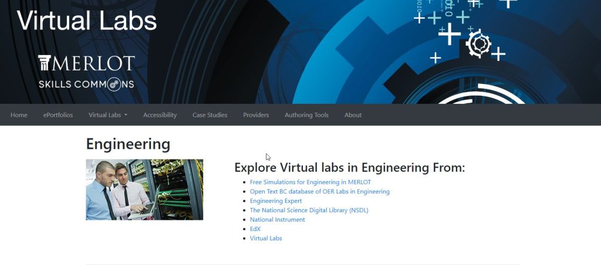Select the Explore Virtual labs in Engineering heading
This screenshot has width=601, height=265.
point(350,167)
